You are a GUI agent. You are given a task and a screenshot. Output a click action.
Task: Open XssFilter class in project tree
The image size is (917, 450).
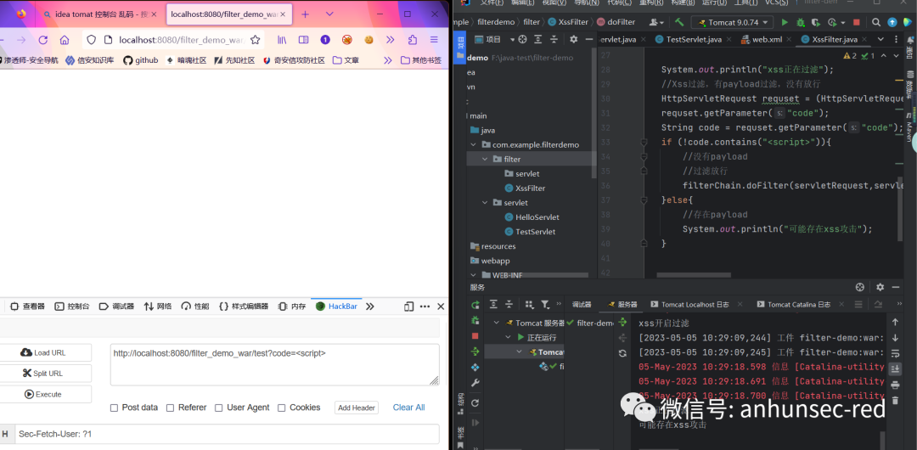[525, 188]
